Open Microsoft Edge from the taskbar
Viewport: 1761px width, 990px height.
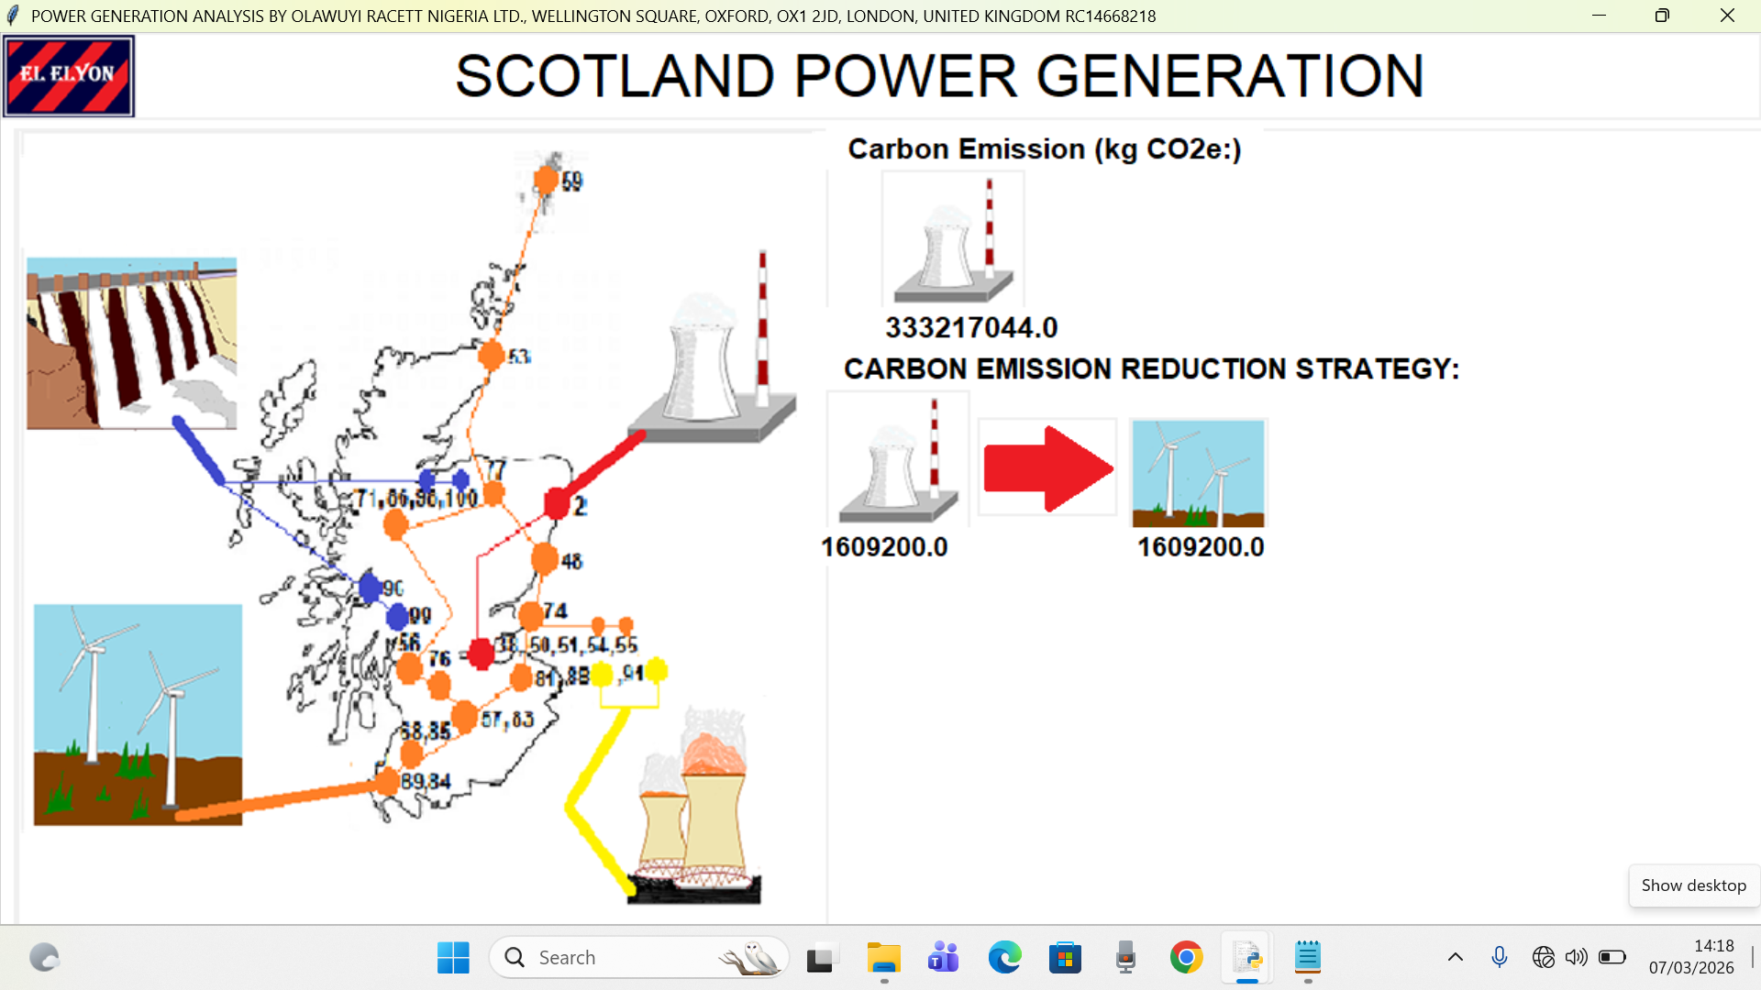click(1004, 958)
